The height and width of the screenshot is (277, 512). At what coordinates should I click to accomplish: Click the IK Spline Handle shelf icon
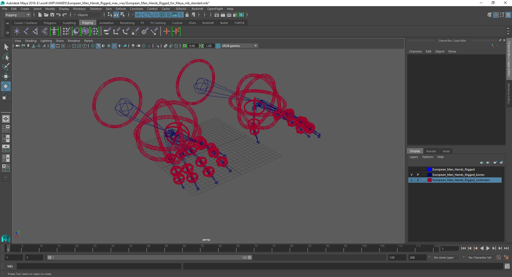click(45, 31)
